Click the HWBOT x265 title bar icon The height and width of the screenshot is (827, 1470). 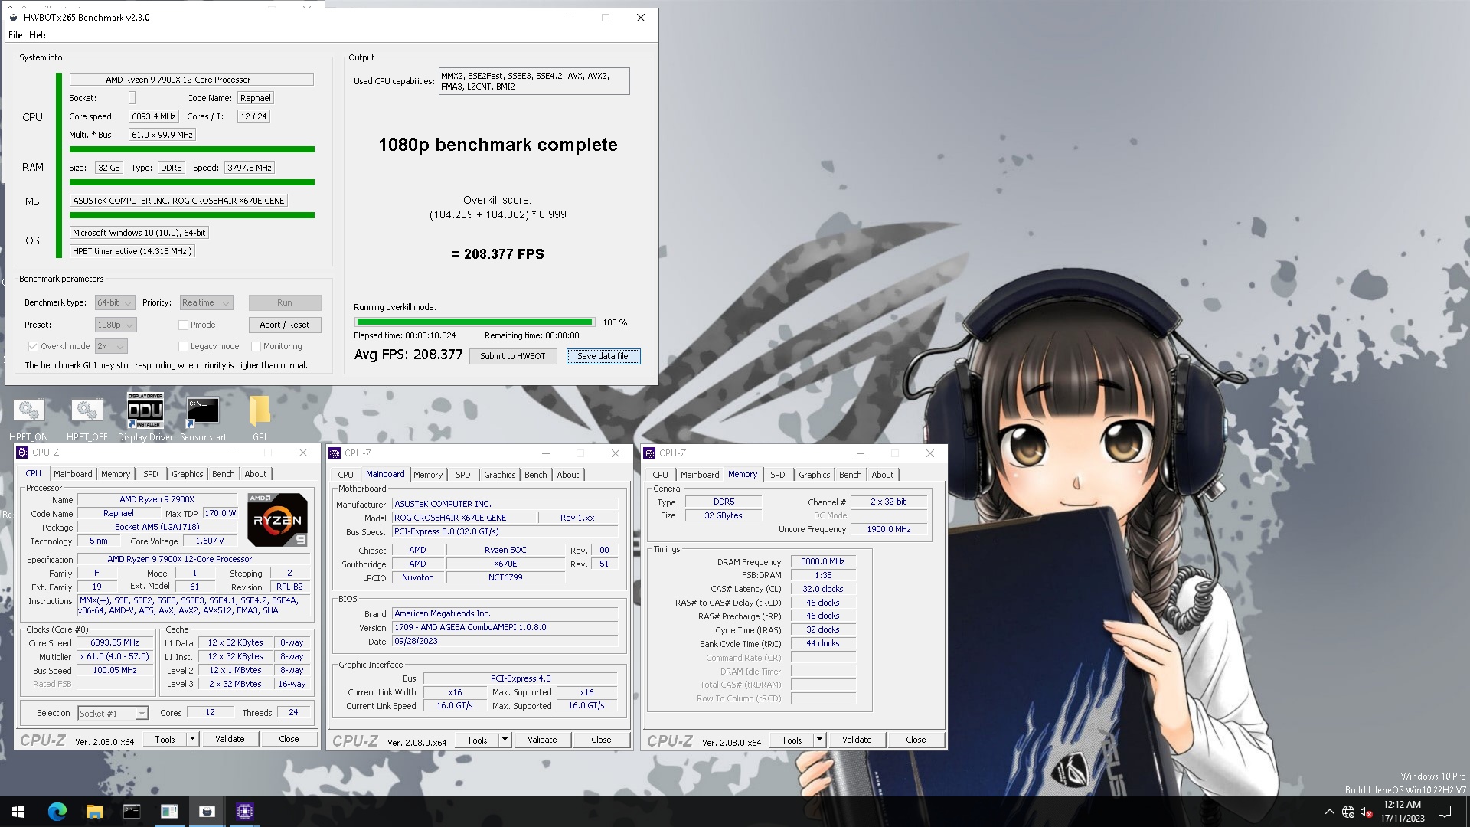coord(14,18)
